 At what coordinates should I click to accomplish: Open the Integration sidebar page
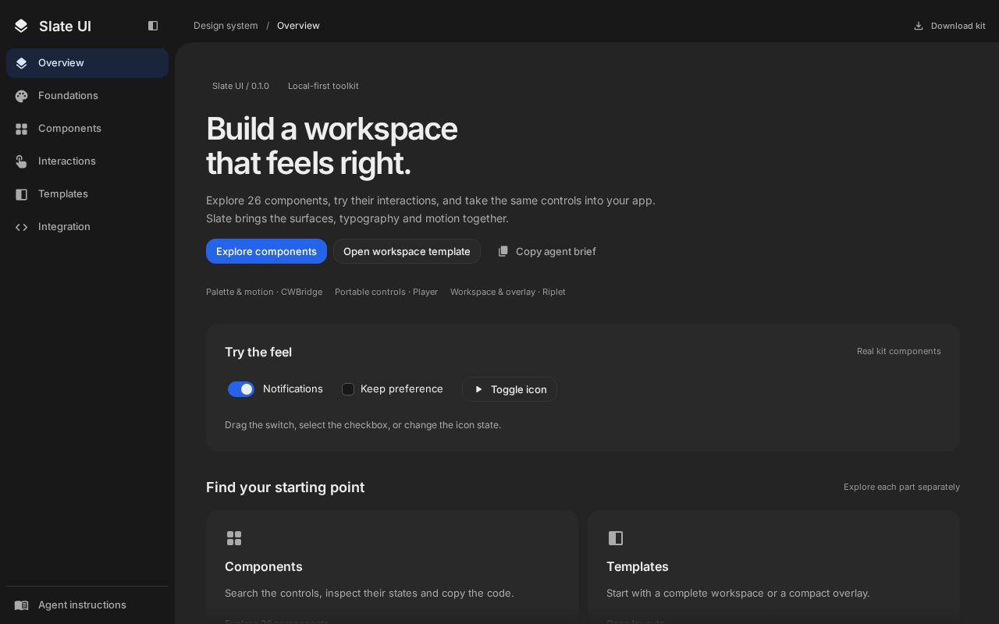87,227
